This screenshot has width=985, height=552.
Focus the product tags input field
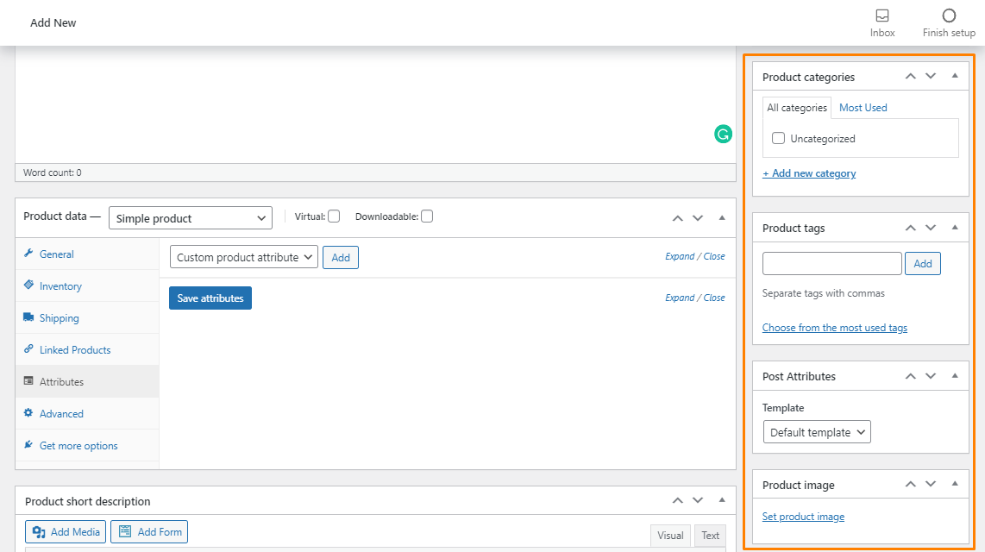click(832, 263)
